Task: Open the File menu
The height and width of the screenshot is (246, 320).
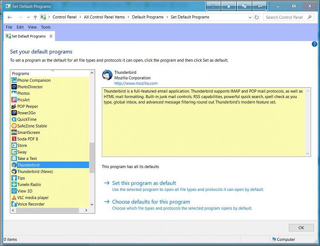Action: (x=9, y=27)
